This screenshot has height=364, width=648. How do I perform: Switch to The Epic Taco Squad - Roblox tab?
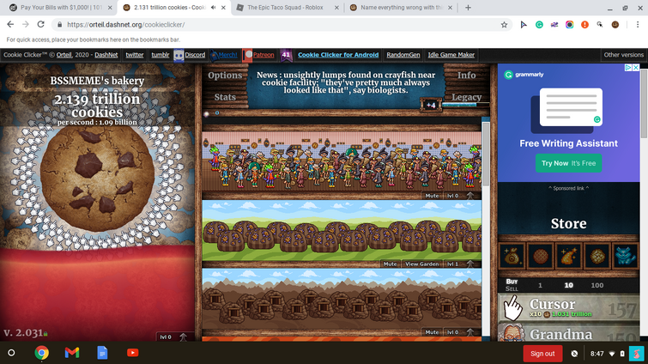(288, 8)
